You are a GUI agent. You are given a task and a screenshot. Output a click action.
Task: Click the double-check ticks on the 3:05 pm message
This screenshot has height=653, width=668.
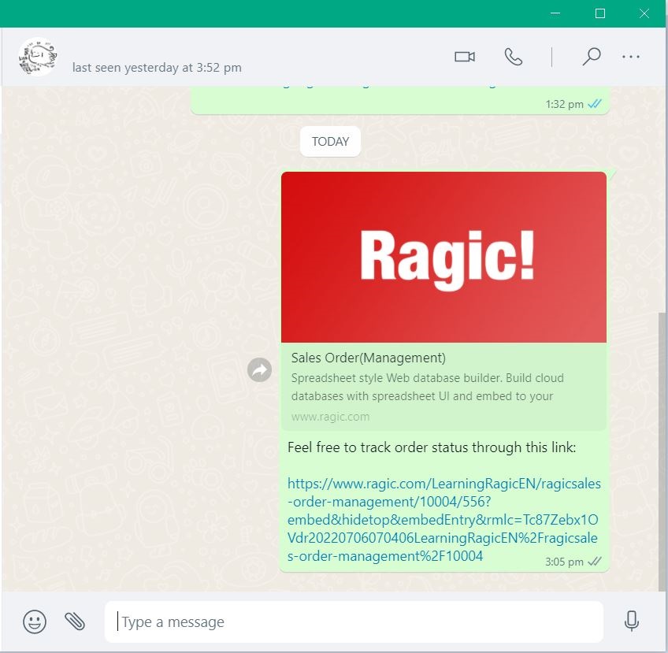pos(594,562)
